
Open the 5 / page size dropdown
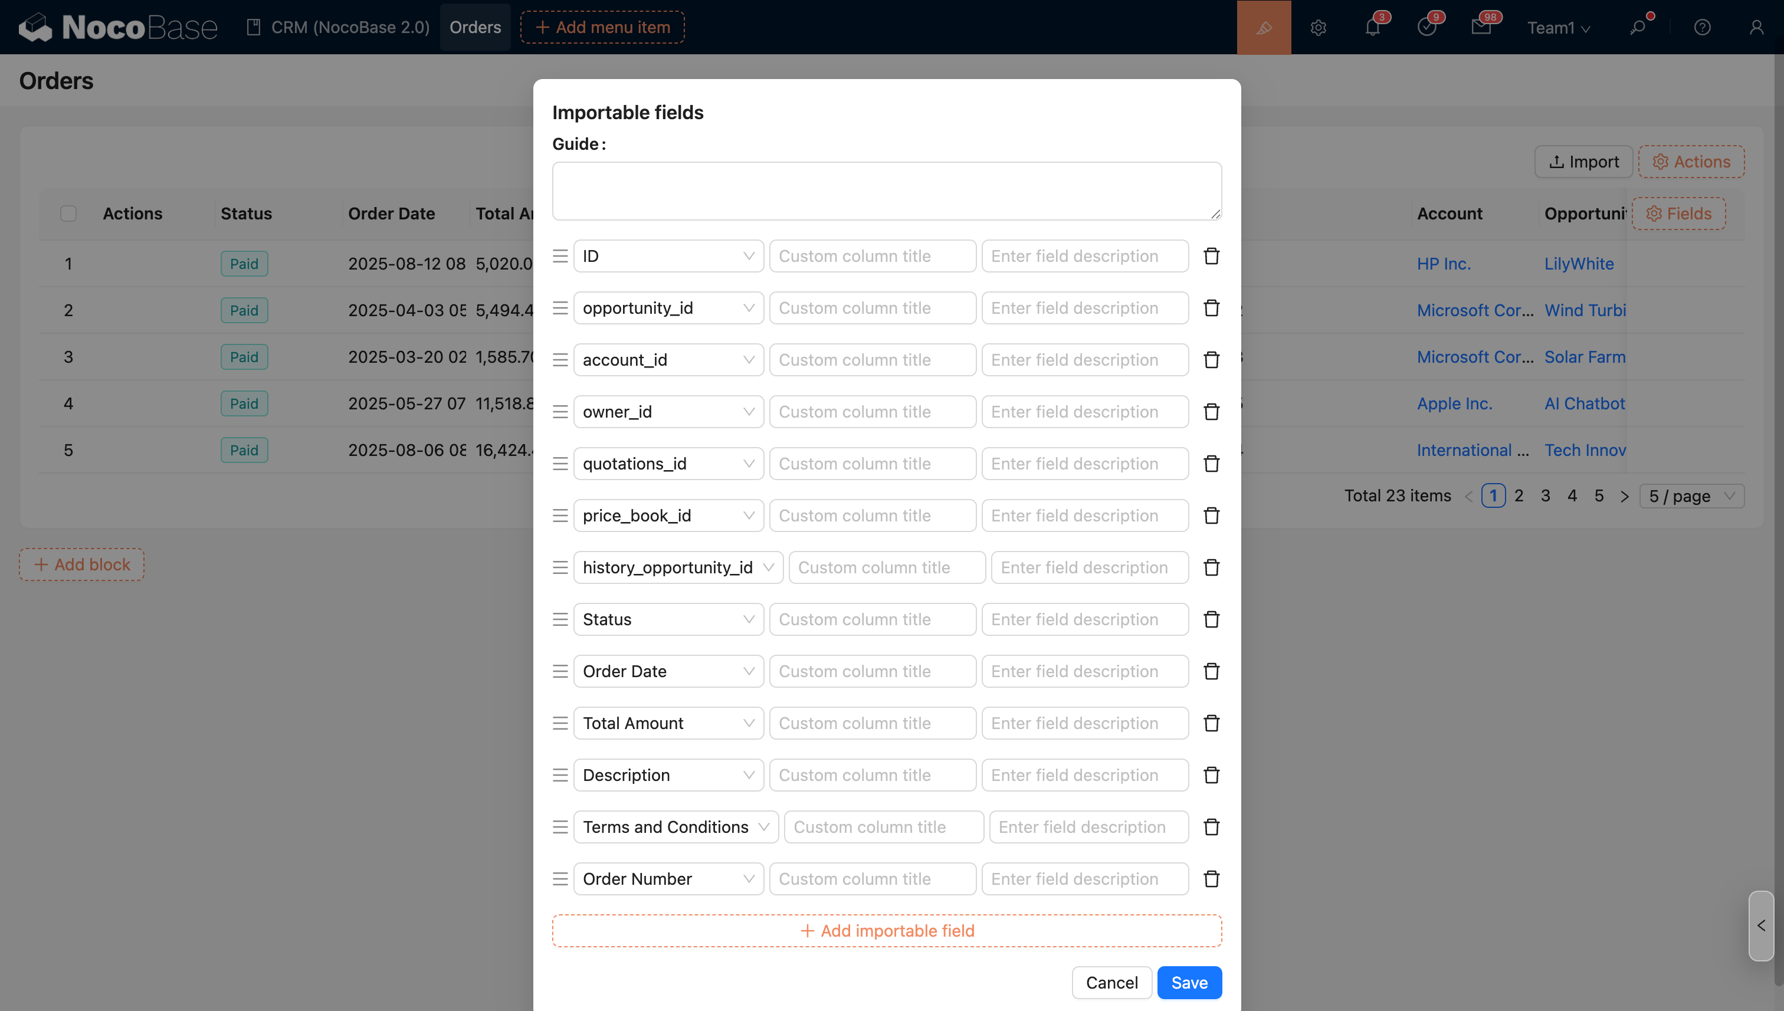pos(1691,496)
